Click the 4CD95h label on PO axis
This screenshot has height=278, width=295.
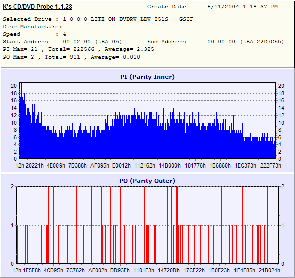(x=53, y=270)
